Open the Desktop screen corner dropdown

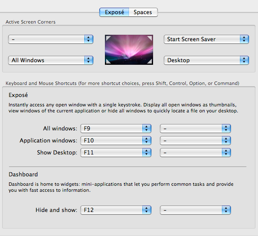(x=206, y=60)
